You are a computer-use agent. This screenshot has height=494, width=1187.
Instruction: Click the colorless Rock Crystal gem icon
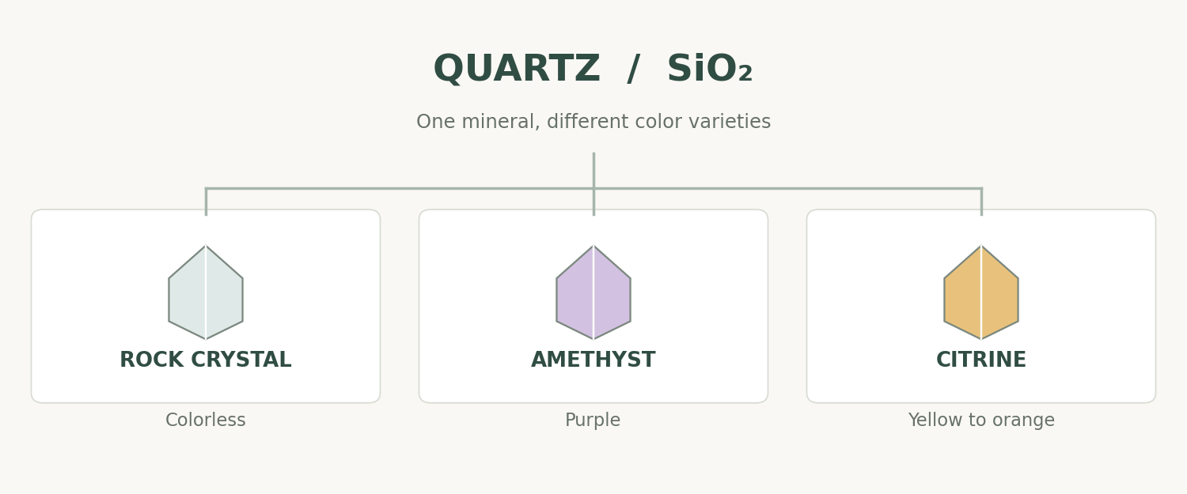pos(206,292)
